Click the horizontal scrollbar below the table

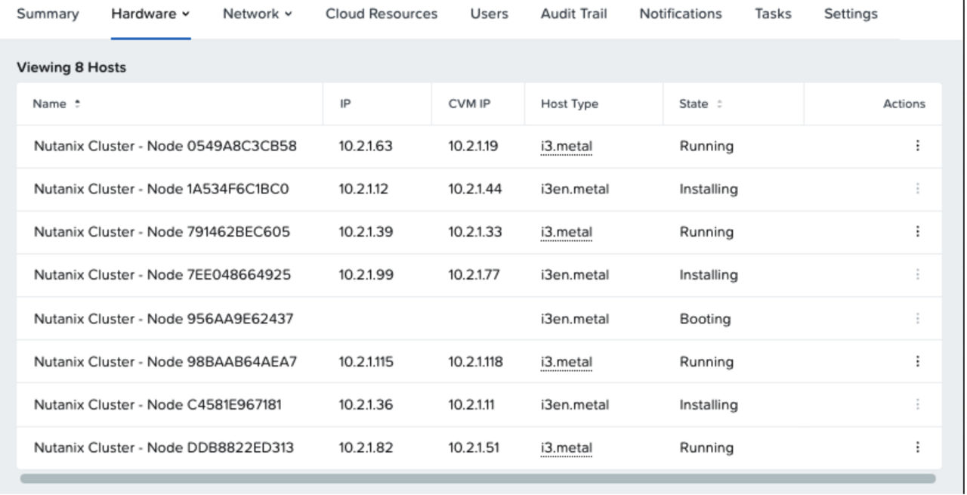coord(477,478)
